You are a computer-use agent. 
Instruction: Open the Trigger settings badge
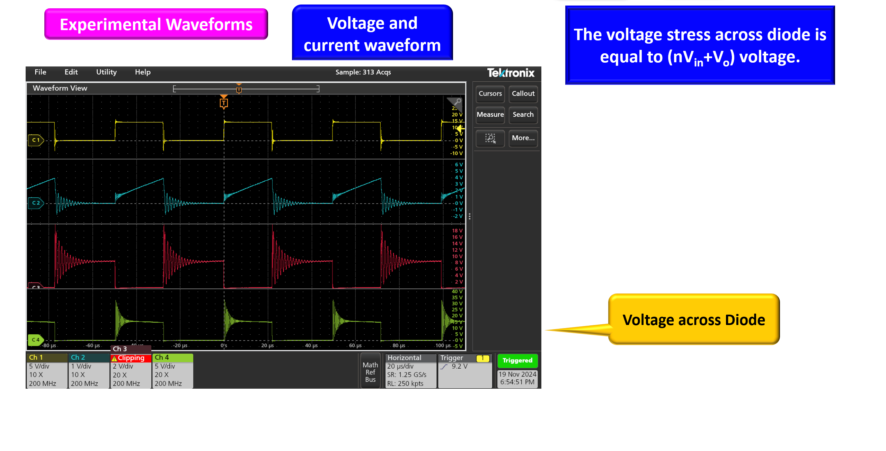coord(464,371)
